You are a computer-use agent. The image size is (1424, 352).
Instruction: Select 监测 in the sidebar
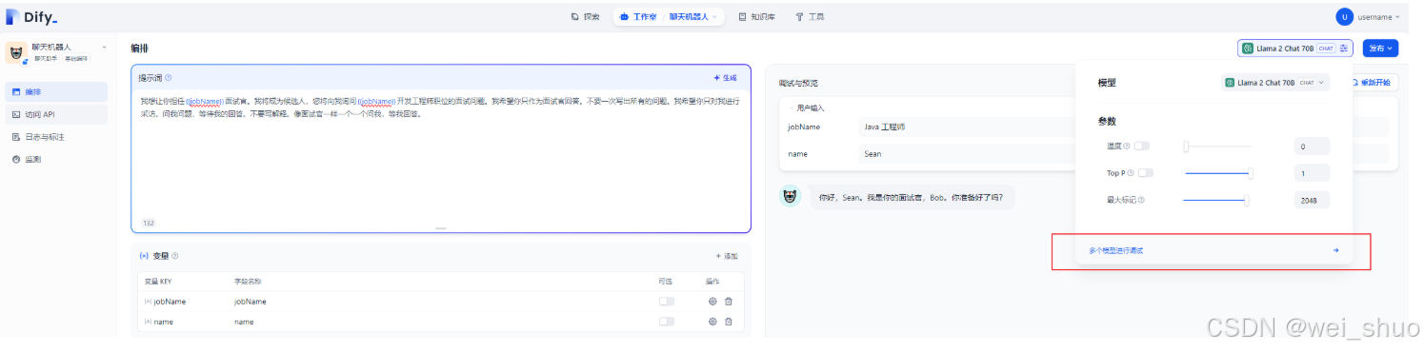(x=56, y=159)
